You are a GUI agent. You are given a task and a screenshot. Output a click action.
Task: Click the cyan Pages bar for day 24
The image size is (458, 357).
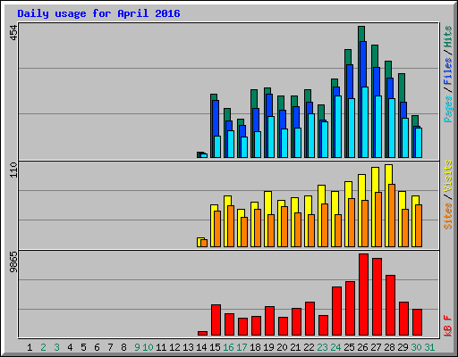click(338, 127)
